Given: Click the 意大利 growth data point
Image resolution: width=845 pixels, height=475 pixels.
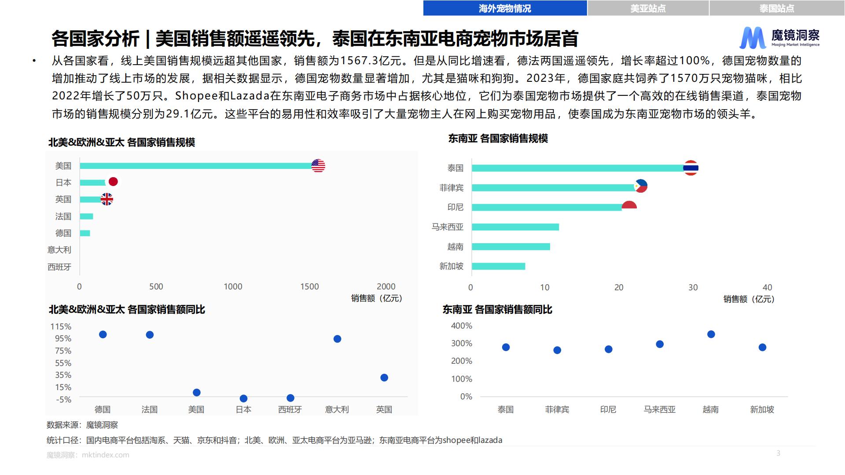Looking at the screenshot, I should [x=337, y=339].
